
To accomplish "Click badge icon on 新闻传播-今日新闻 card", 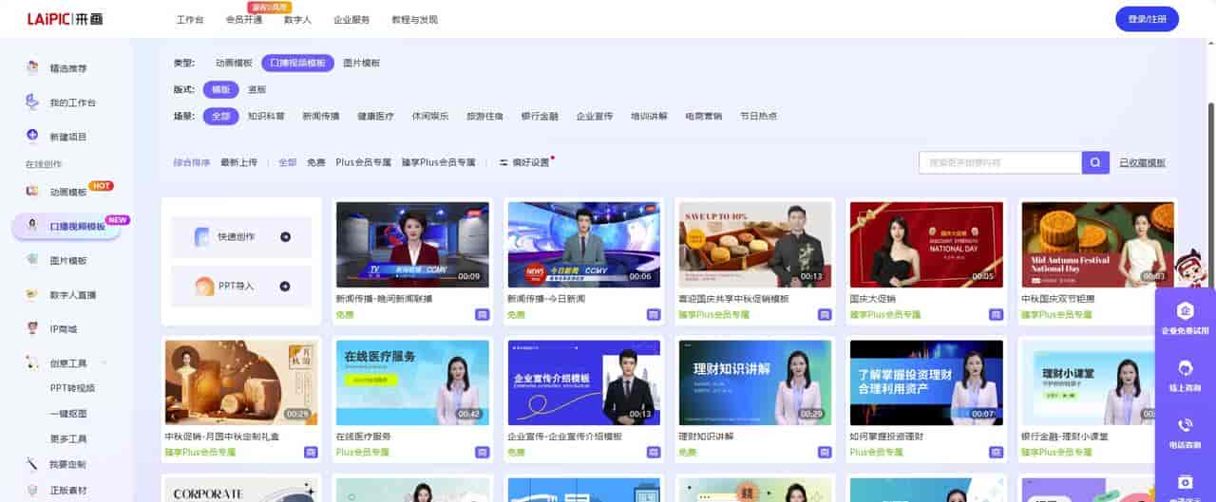I will click(x=653, y=314).
